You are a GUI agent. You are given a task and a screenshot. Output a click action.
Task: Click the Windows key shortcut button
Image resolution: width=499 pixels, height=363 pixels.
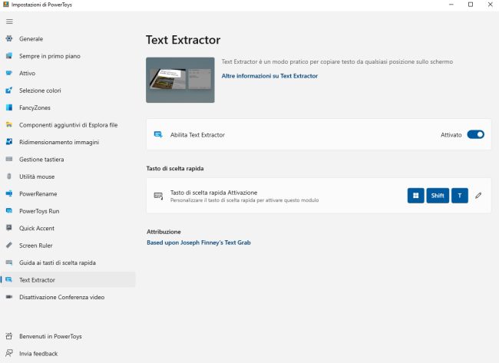pos(415,196)
